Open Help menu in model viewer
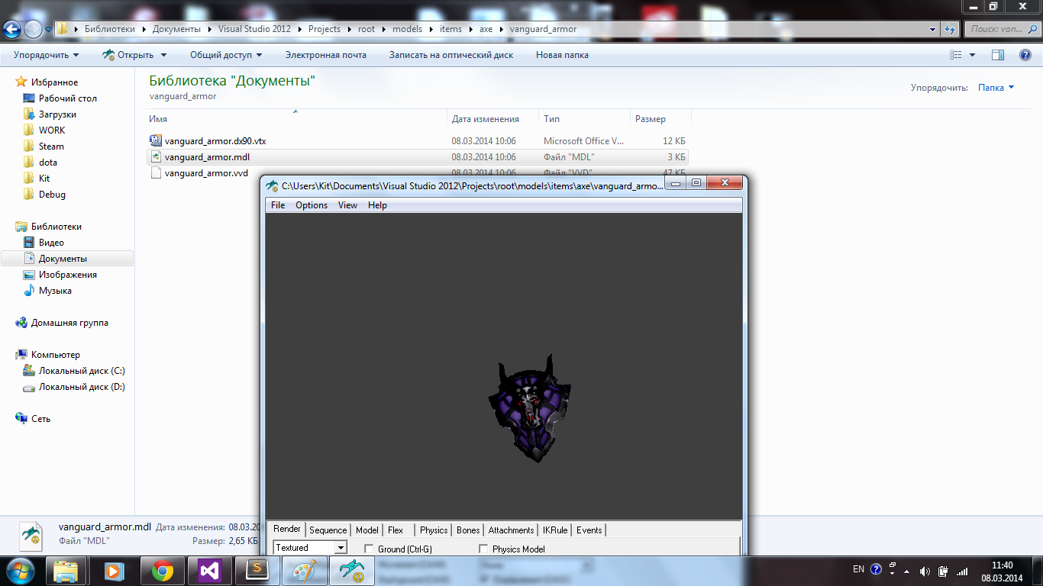 pos(377,205)
